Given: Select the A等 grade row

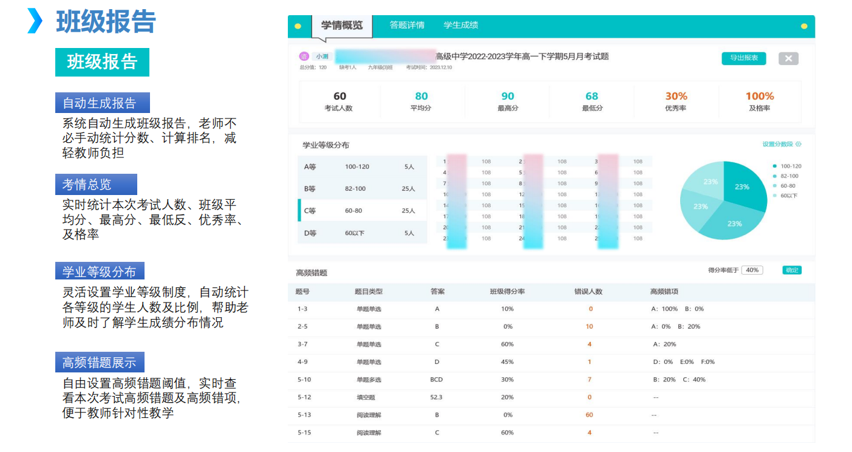Looking at the screenshot, I should pyautogui.click(x=362, y=166).
